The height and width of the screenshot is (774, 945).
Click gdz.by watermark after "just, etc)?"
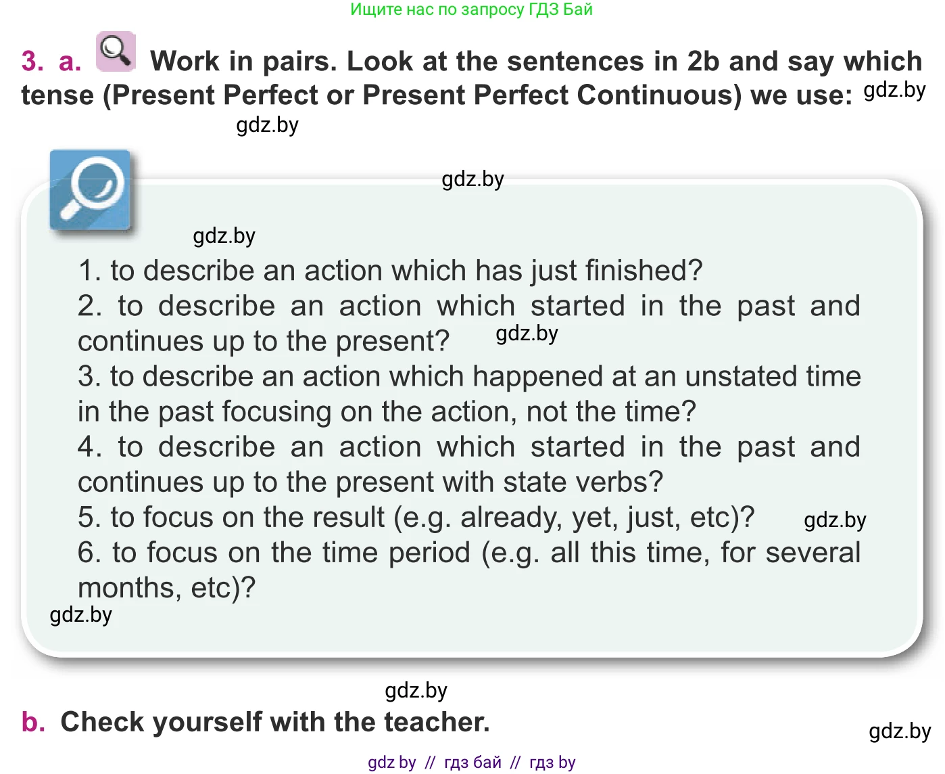[835, 520]
